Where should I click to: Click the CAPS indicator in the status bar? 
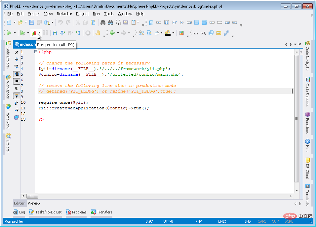coord(262,221)
